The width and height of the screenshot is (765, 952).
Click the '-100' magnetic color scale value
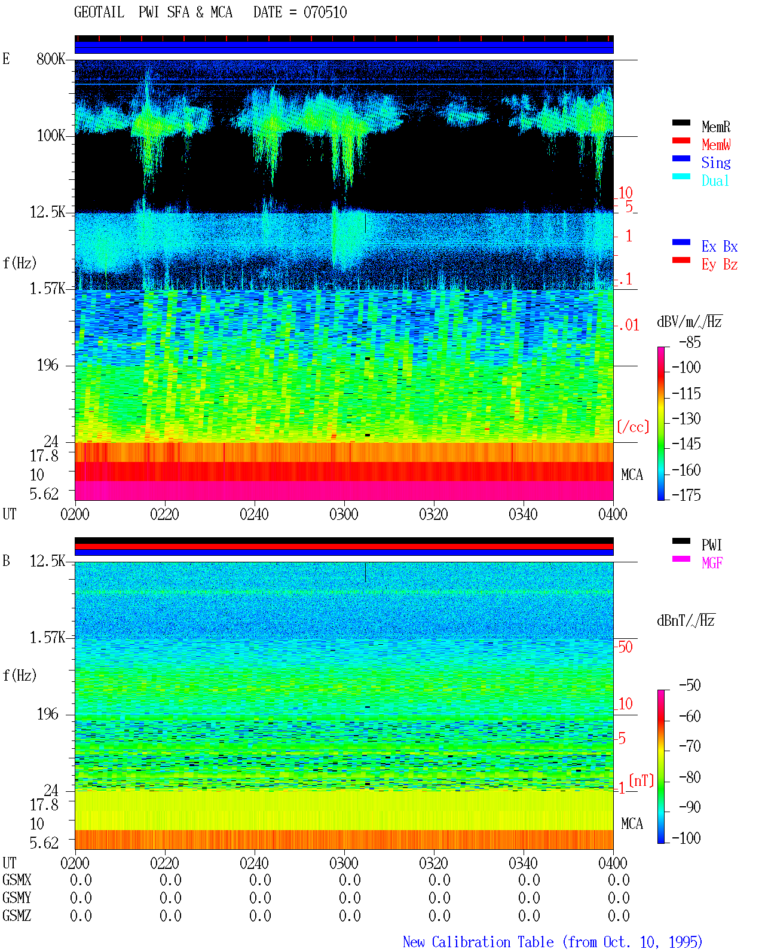point(687,838)
